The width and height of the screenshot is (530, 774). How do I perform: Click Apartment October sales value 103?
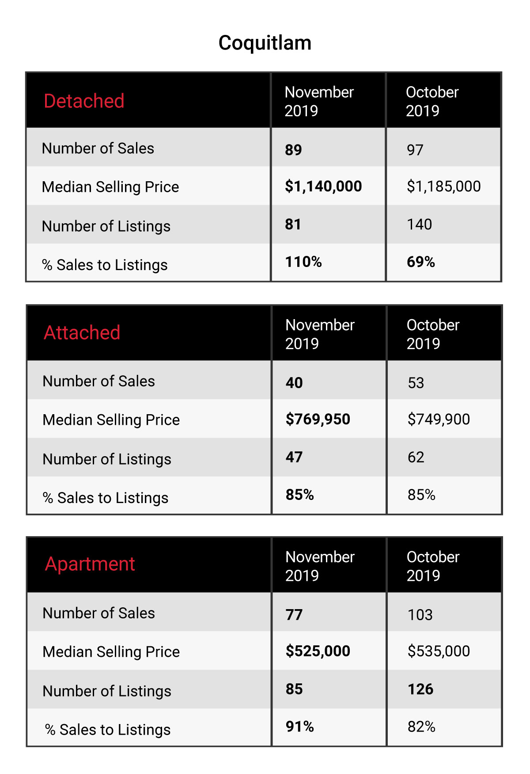pos(420,615)
